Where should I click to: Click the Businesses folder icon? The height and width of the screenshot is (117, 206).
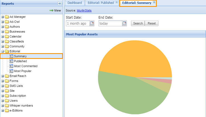(7, 32)
